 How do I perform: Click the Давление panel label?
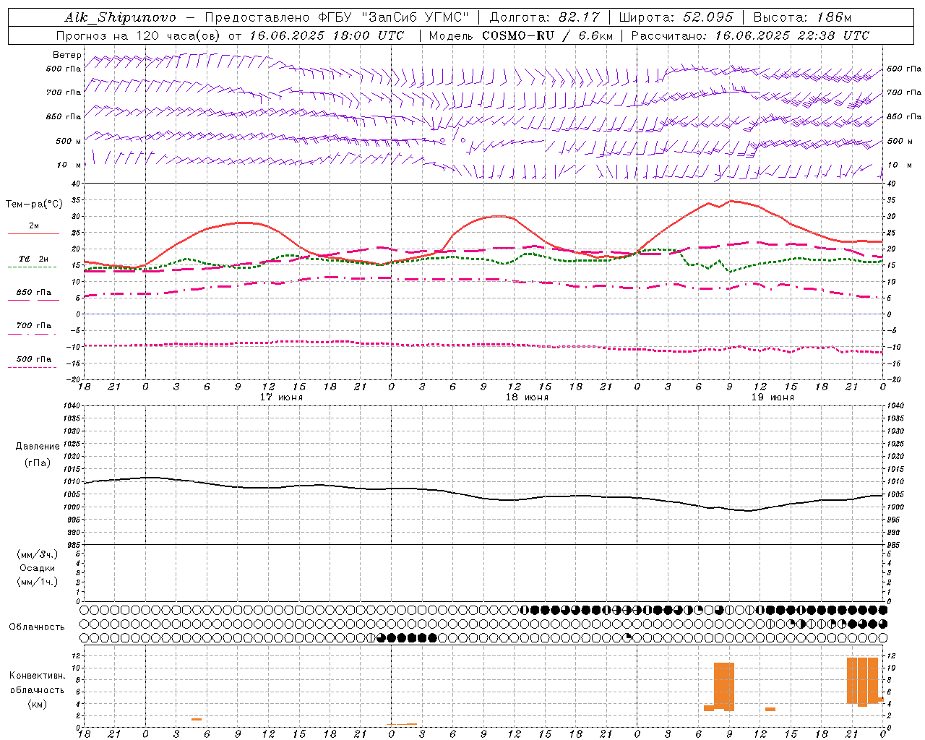(x=38, y=447)
